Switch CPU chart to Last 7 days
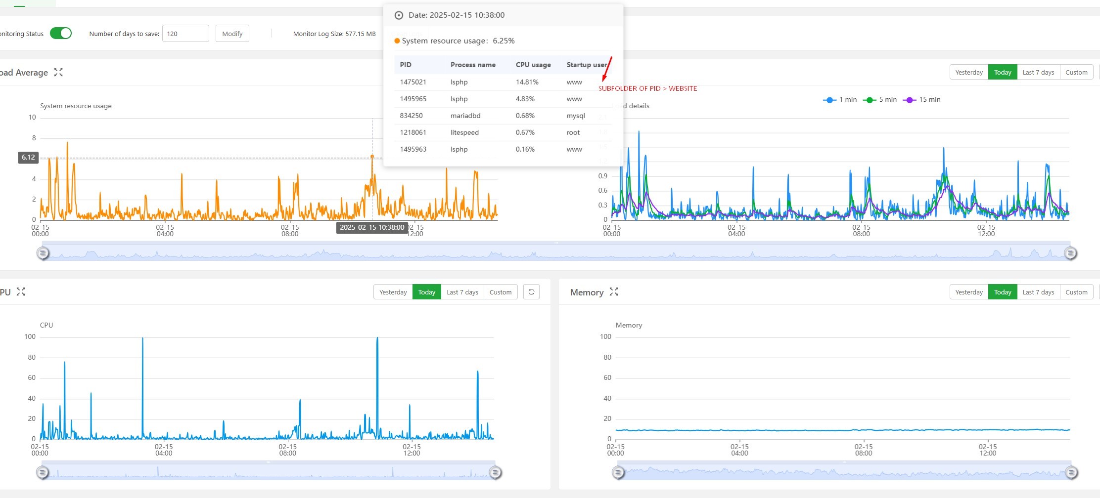This screenshot has width=1100, height=498. tap(462, 292)
